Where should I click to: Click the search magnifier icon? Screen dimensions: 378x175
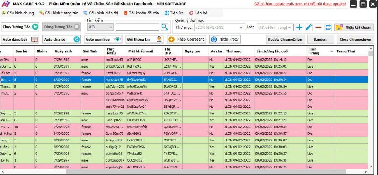coord(165,27)
